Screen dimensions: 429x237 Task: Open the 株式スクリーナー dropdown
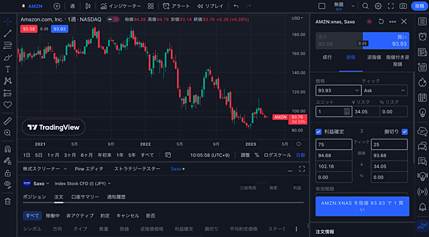tap(45, 169)
